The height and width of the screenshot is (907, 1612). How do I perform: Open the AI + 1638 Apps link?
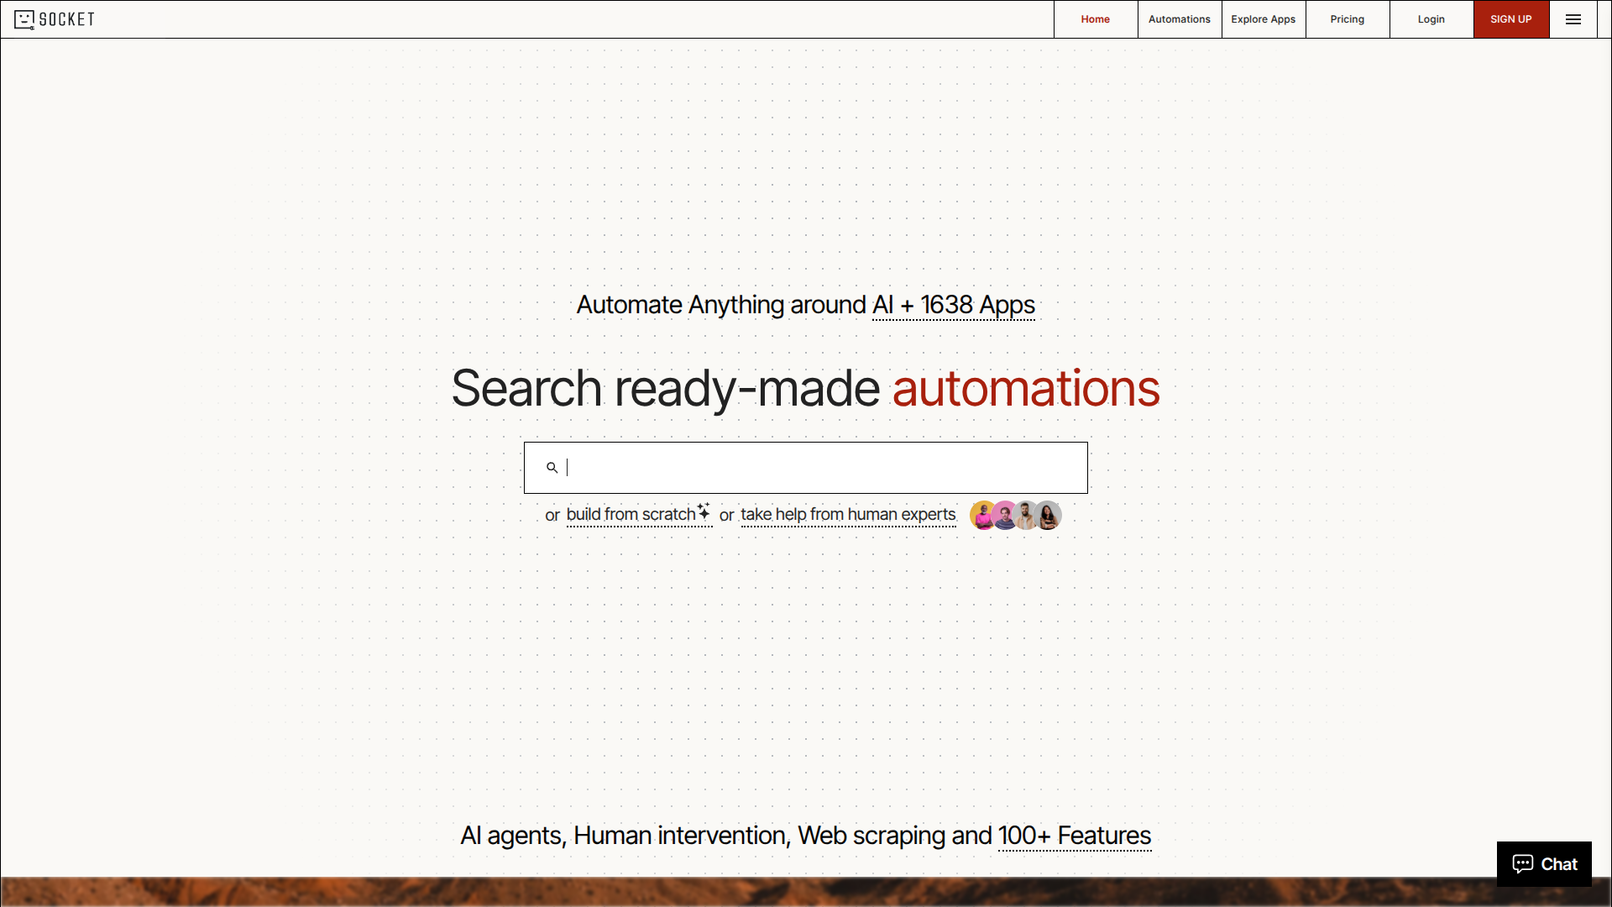(953, 305)
